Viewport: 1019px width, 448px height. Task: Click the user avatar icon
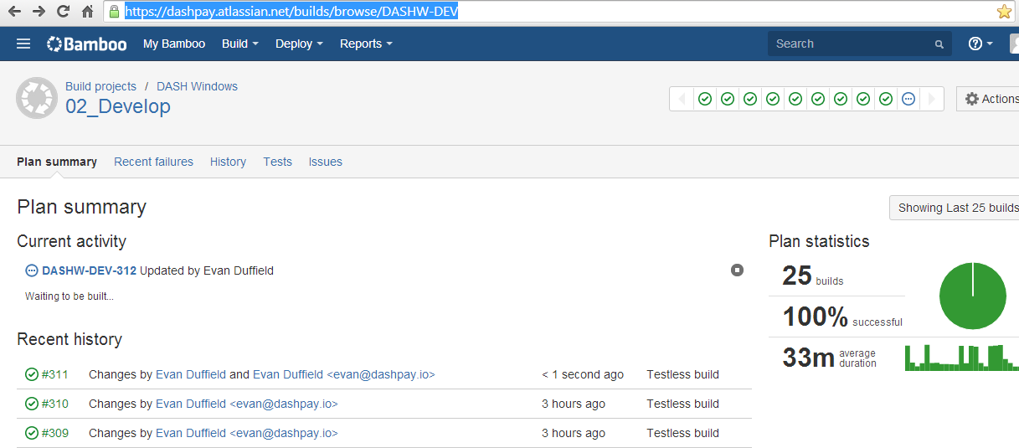coord(1015,44)
